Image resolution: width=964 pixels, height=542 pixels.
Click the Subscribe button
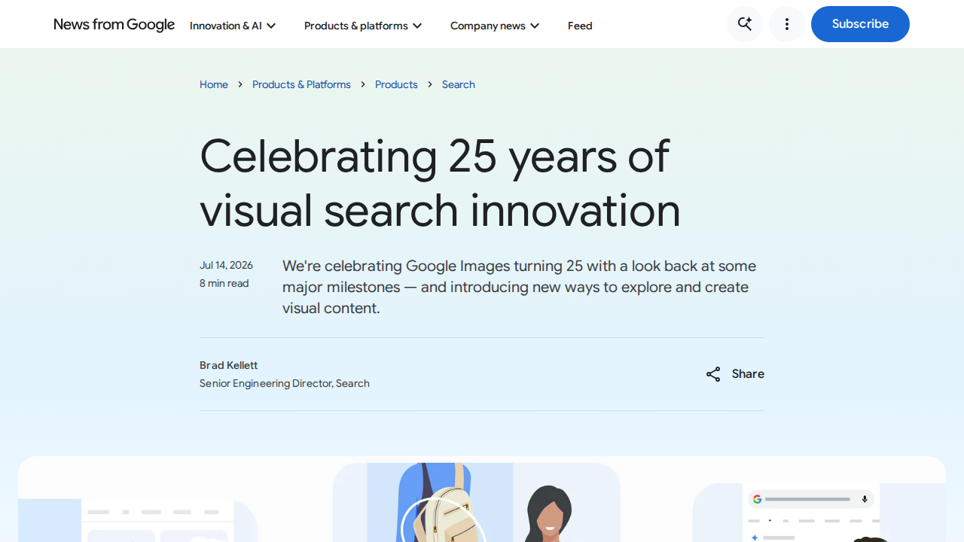pyautogui.click(x=860, y=24)
